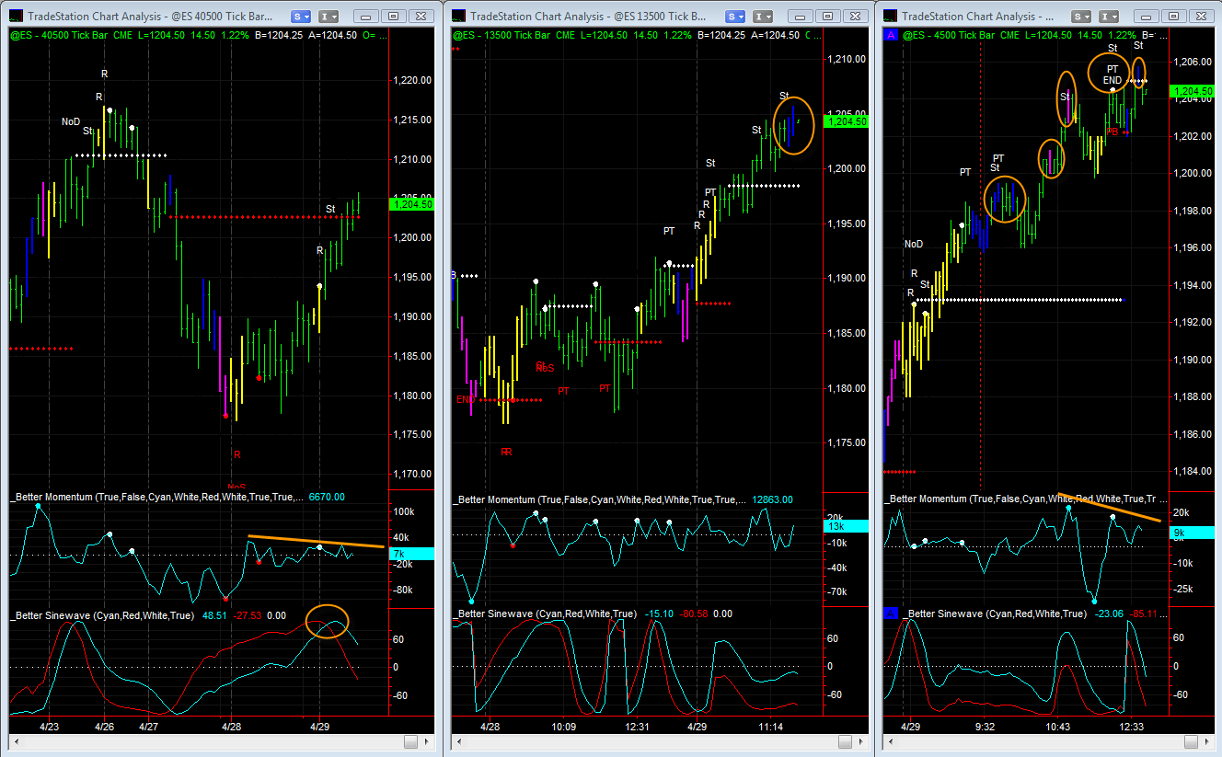
Task: Open the S dropdown in the 4500 Tick Bar window
Action: 1081,17
